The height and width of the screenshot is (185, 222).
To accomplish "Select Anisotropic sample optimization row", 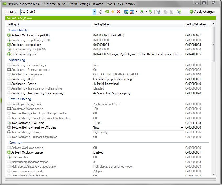I will tap(107, 118).
